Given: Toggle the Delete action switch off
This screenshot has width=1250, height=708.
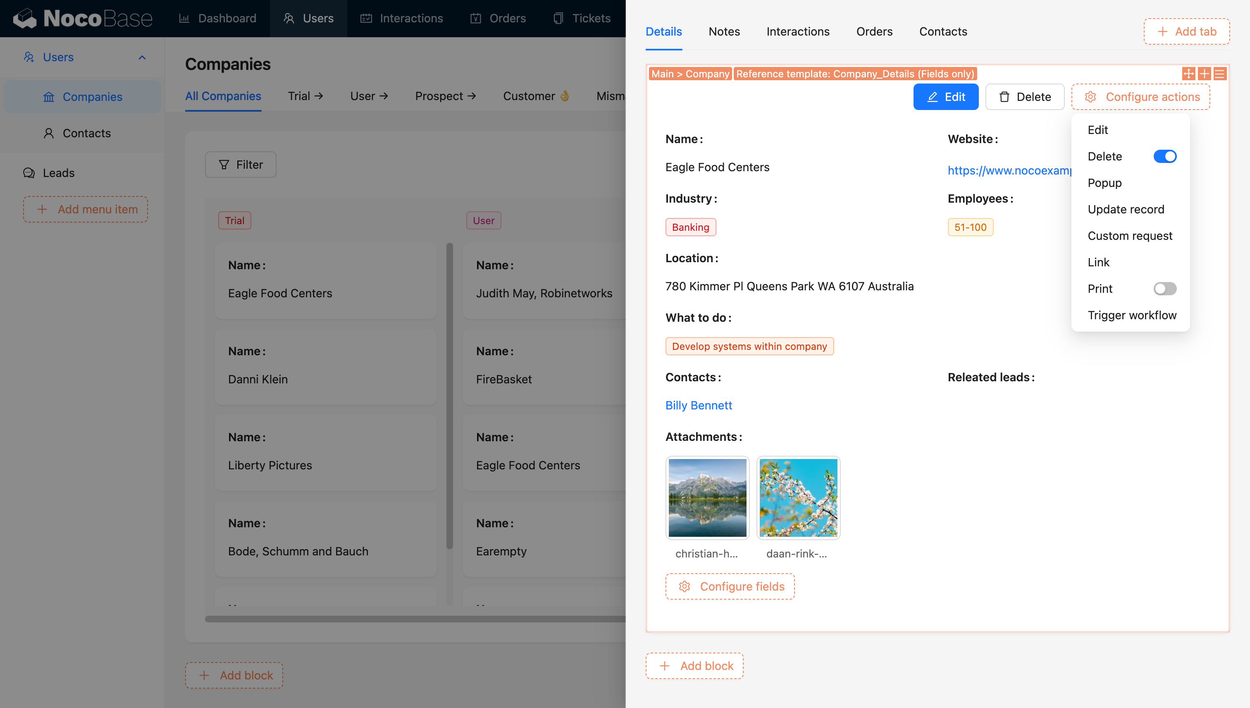Looking at the screenshot, I should tap(1164, 157).
